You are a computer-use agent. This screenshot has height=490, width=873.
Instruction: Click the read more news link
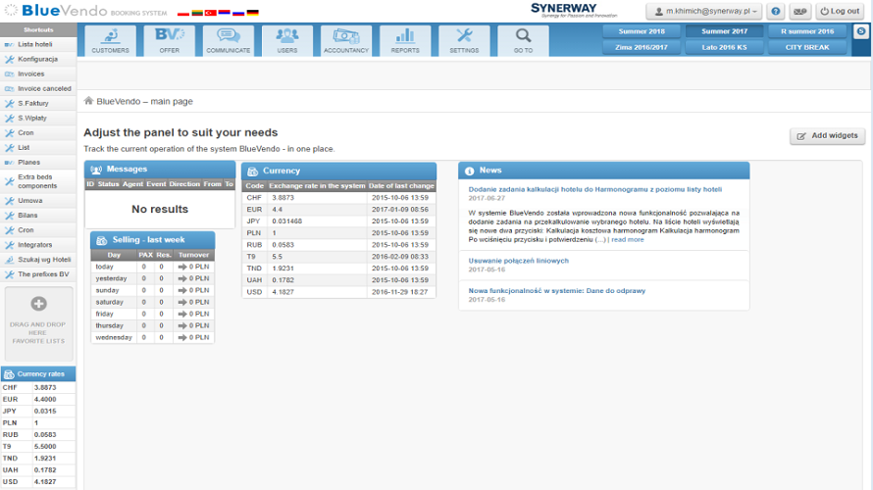[x=628, y=240]
